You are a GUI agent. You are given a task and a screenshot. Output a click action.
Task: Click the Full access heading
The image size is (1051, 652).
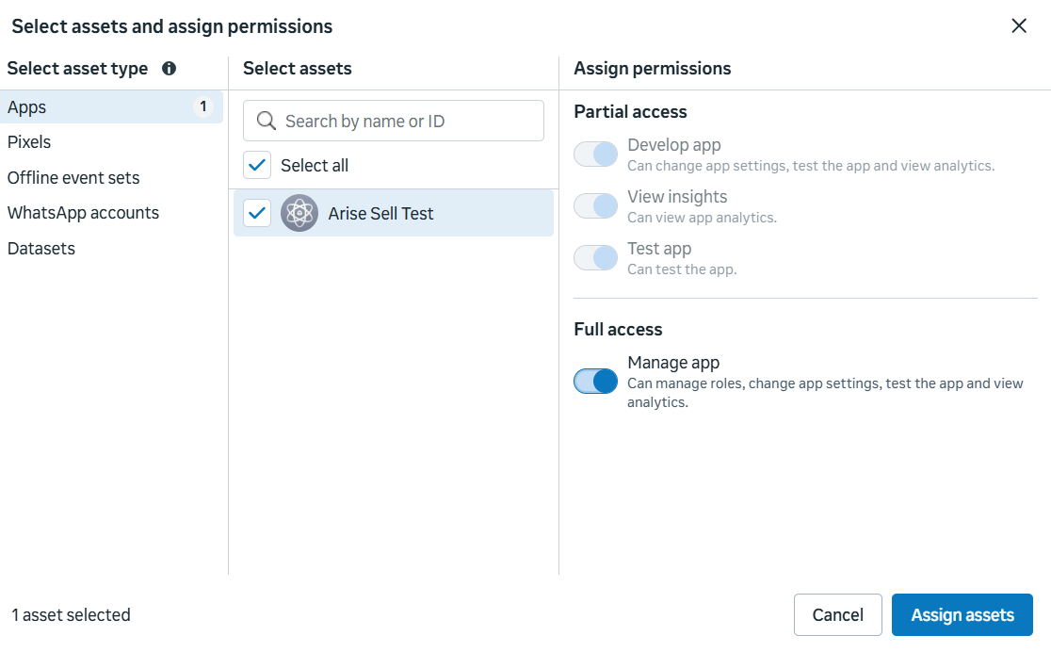pyautogui.click(x=618, y=330)
